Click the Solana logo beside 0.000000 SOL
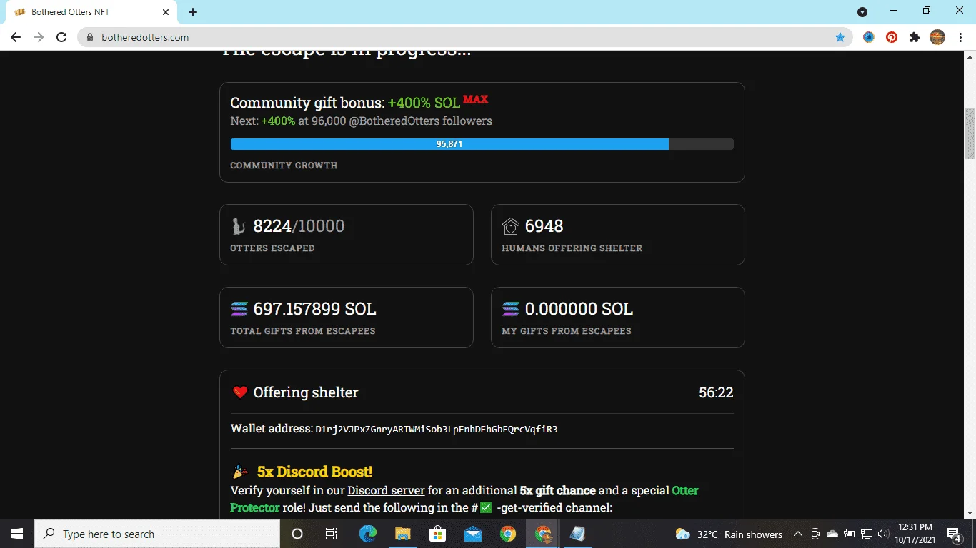Viewport: 976px width, 548px height. tap(510, 309)
